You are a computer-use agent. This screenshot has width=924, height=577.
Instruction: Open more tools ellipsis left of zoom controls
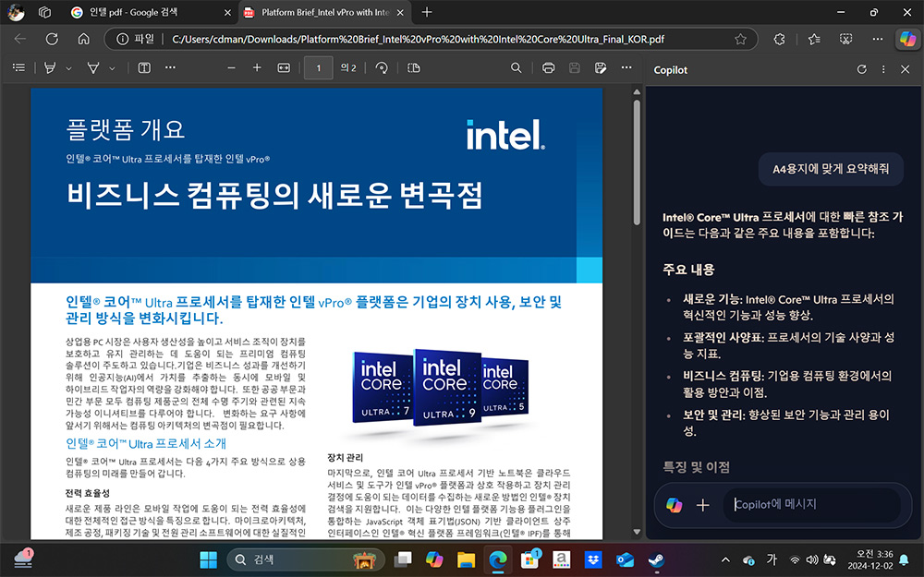pos(170,67)
